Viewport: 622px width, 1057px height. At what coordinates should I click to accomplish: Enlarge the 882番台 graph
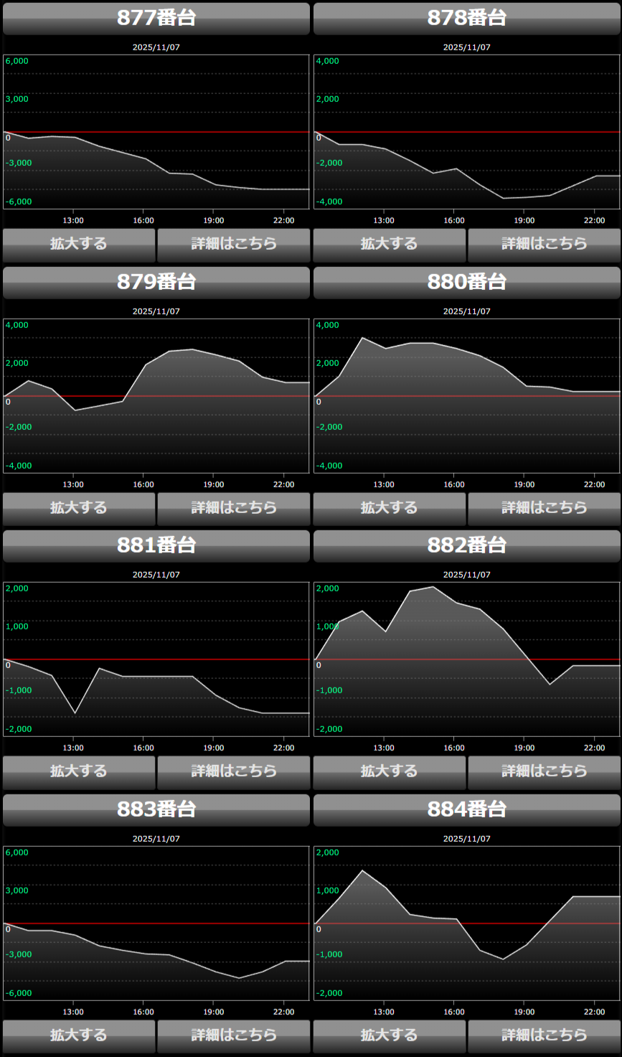coord(390,771)
